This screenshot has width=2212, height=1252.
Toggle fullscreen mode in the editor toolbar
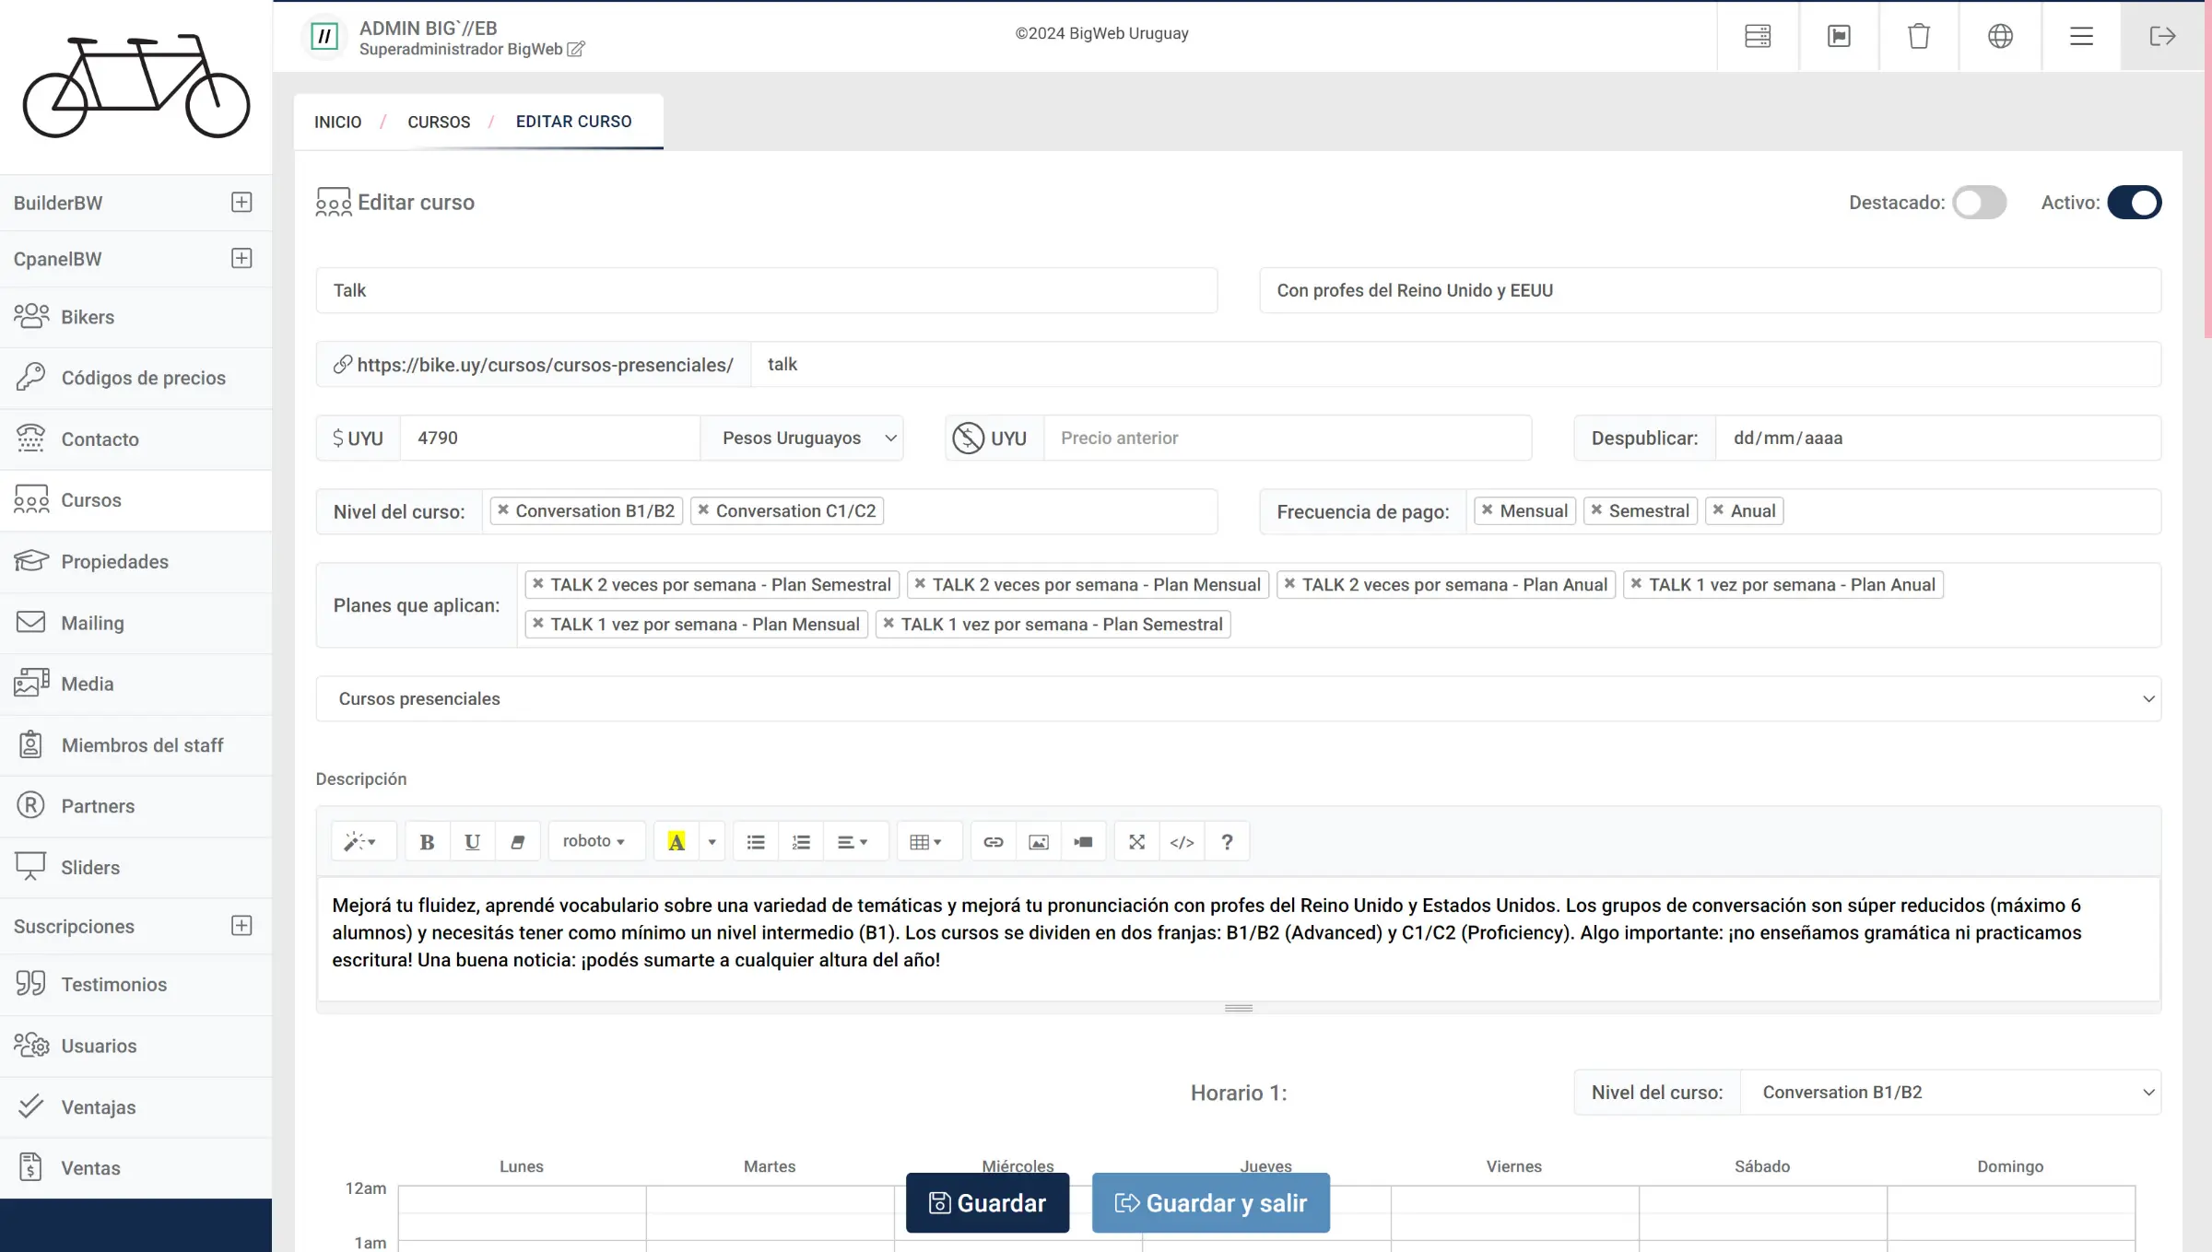1136,842
